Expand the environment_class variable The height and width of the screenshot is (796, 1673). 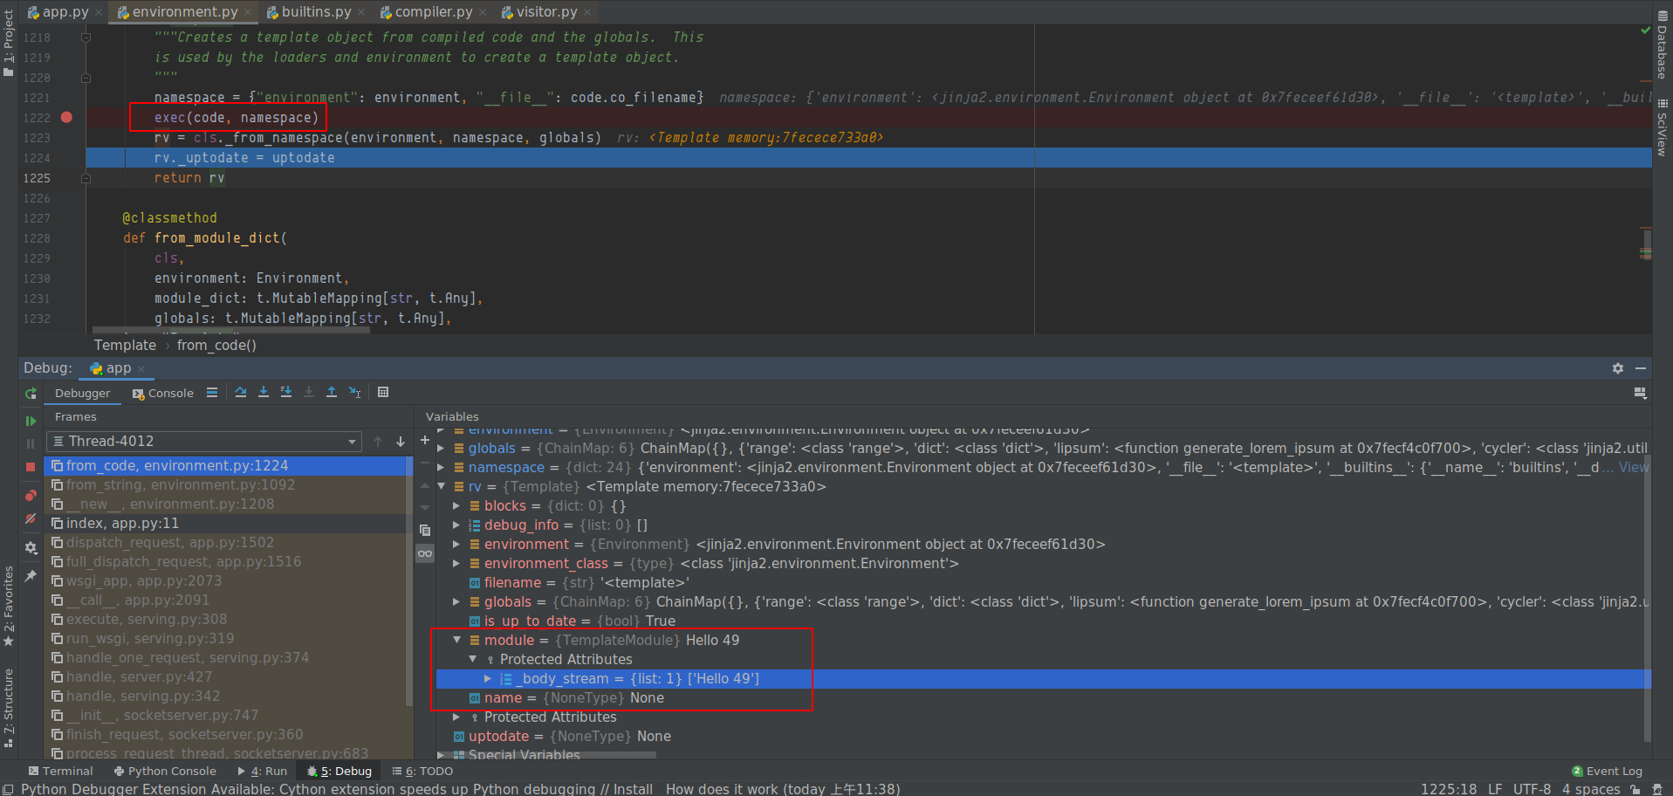tap(456, 563)
